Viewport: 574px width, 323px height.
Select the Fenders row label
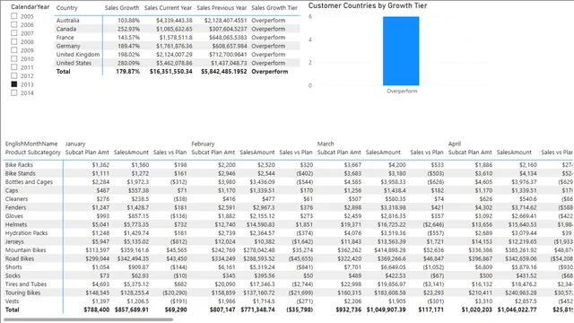click(x=15, y=207)
